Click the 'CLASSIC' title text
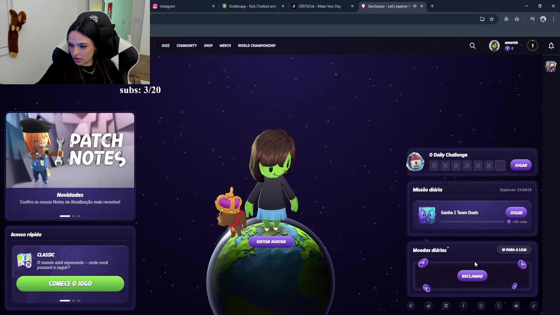 (46, 255)
